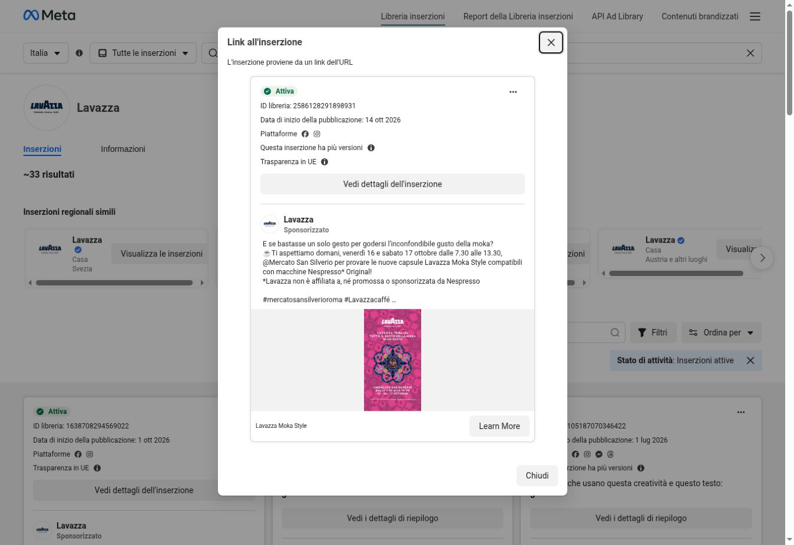Screen dimensions: 794x545
Task: Click the Instagram platform icon in the dialog
Action: (317, 134)
